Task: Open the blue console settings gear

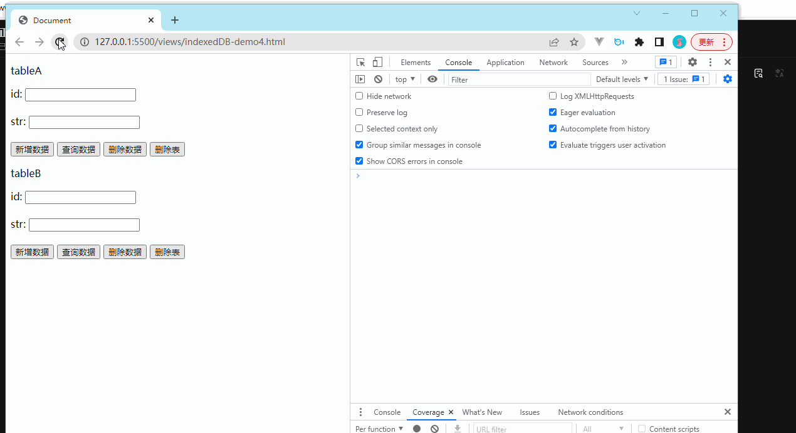Action: (727, 79)
